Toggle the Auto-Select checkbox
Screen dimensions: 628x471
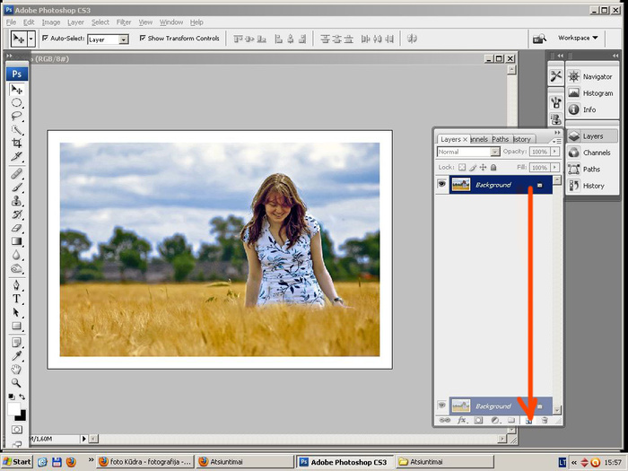tap(44, 39)
